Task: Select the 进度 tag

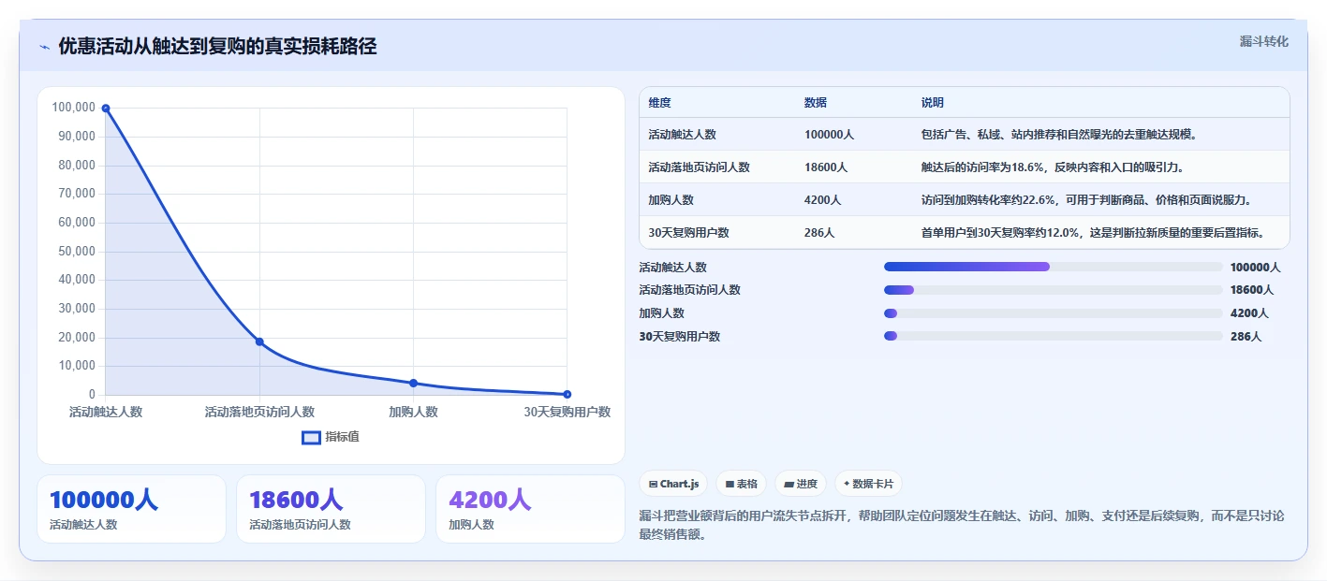Action: (801, 484)
